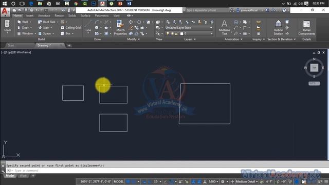The height and width of the screenshot is (185, 329).
Task: Click the WCS button under ViewCube
Action: 314,83
